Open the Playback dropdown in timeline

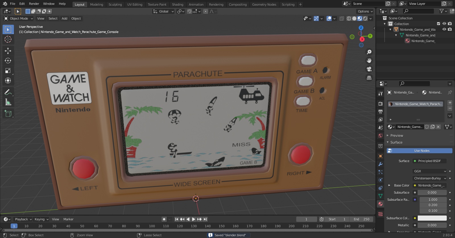pos(23,219)
